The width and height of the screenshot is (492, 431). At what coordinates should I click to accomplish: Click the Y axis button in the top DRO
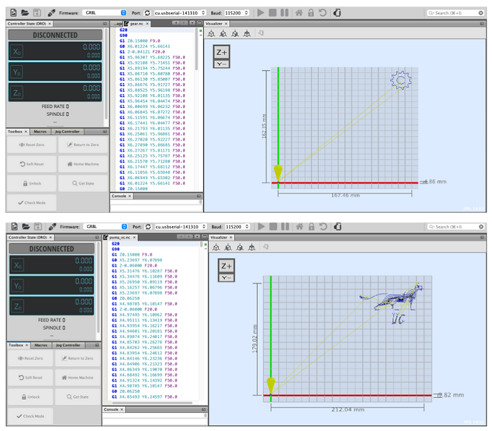tap(17, 72)
